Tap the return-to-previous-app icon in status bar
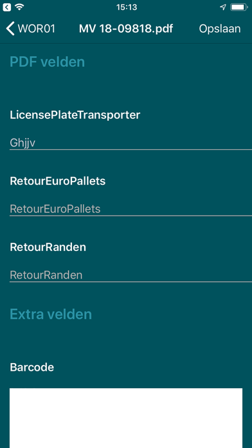Viewport: 252px width, 448px height. (x=7, y=7)
